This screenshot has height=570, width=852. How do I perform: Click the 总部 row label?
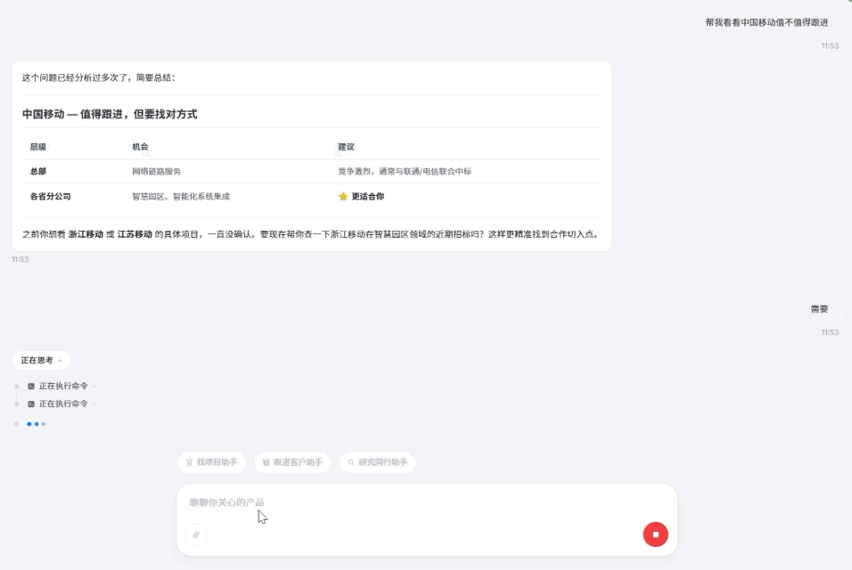tap(38, 171)
